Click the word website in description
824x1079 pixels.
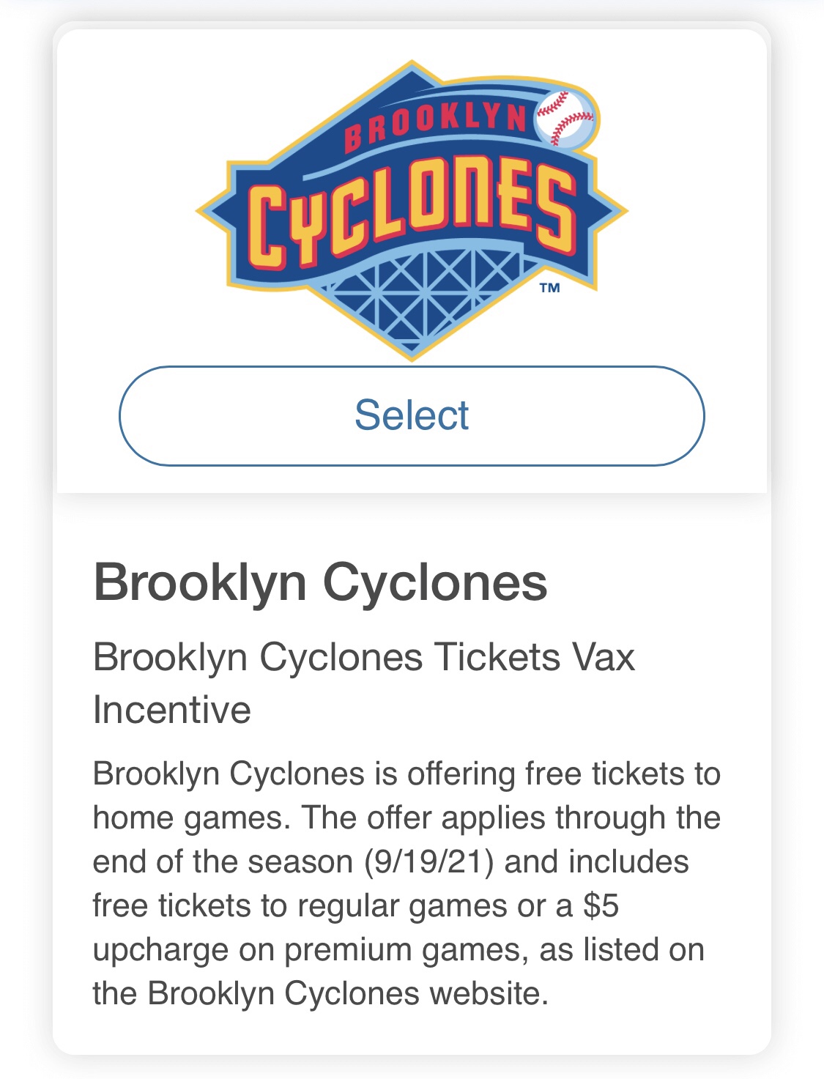point(489,994)
